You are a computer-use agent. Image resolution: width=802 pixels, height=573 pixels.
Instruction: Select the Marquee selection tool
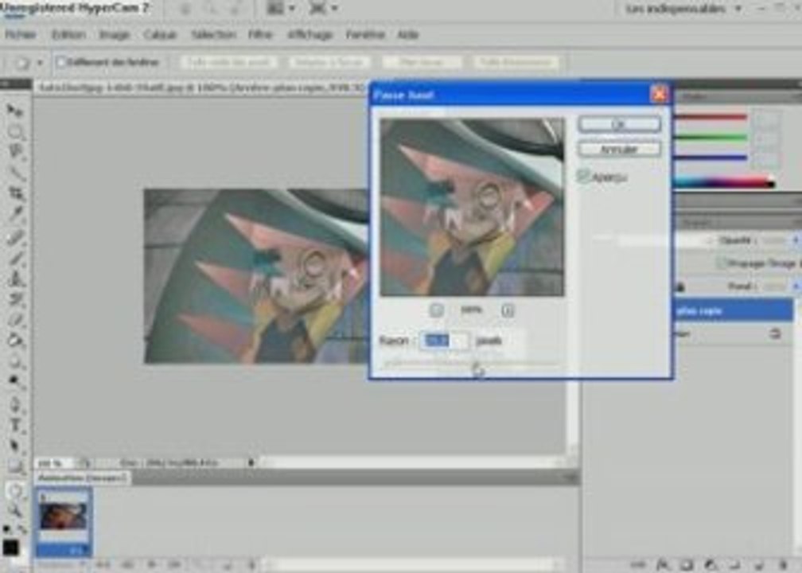point(15,131)
